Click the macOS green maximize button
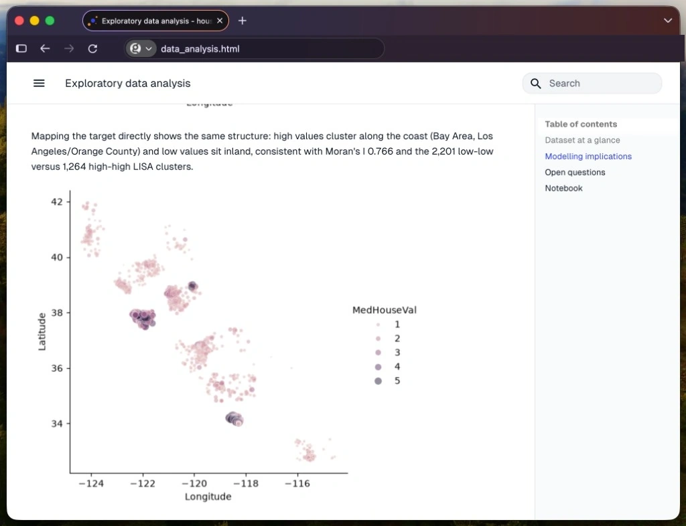 coord(50,21)
